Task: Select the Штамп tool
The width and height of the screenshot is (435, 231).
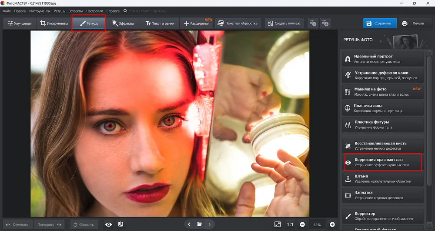Action: [383, 179]
